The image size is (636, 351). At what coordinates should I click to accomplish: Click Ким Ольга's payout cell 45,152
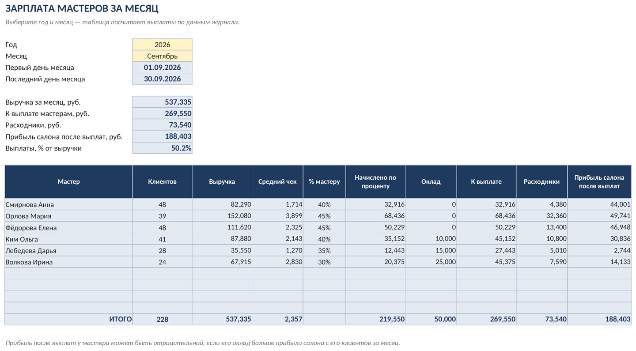tap(486, 239)
